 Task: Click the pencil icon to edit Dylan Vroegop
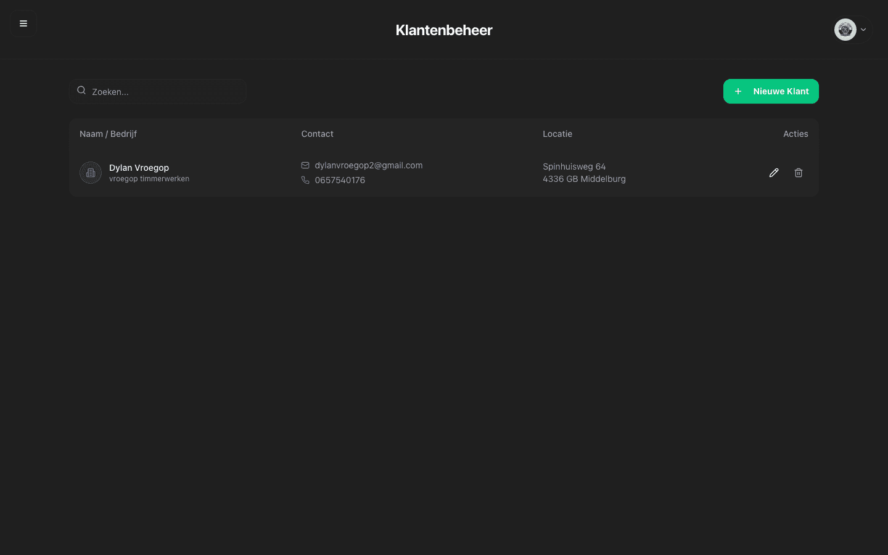point(774,173)
